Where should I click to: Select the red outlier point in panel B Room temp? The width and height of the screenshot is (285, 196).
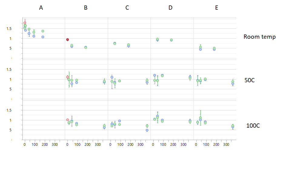pos(67,39)
